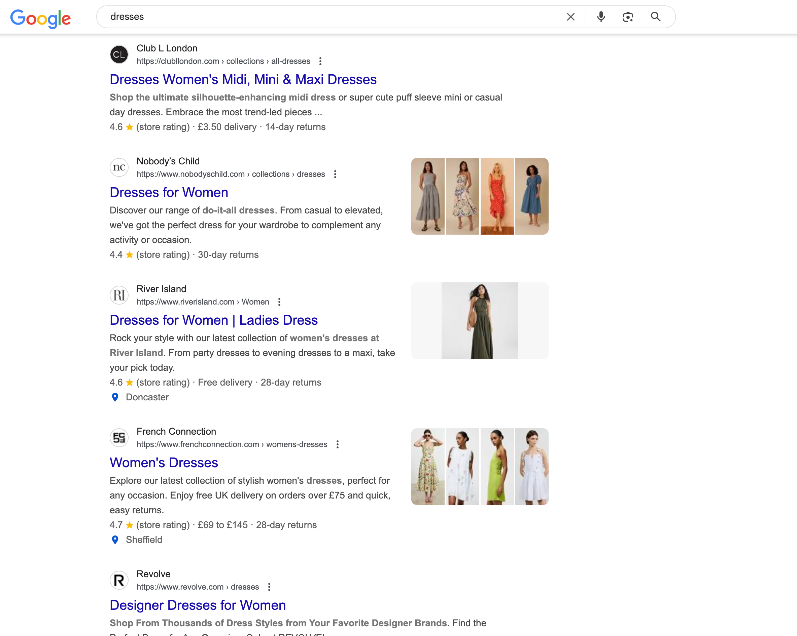Click the River Island RI favicon
Viewport: 797px width, 636px height.
click(119, 295)
